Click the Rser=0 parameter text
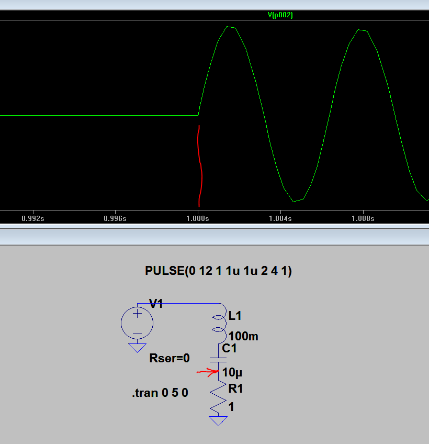Image resolution: width=429 pixels, height=444 pixels. click(170, 358)
